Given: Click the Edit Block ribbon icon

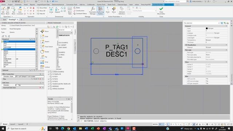Looking at the screenshot, I should tap(3, 11).
